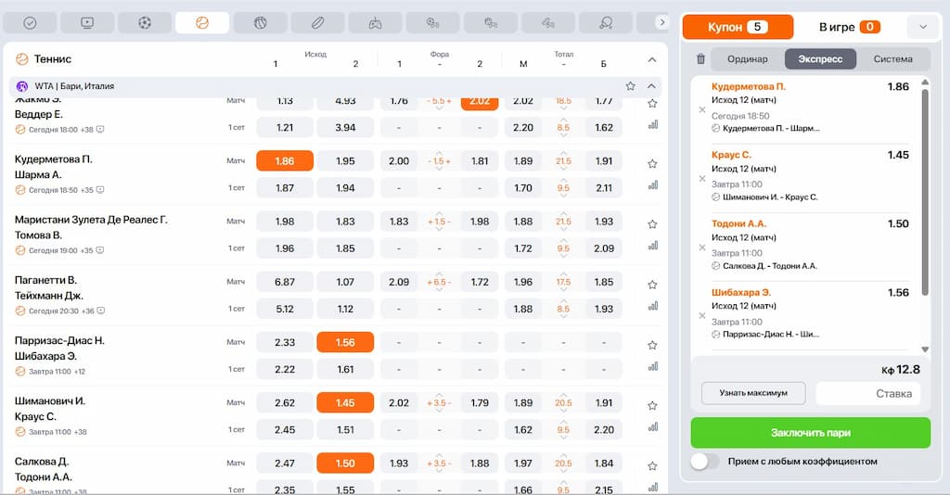Open statistics chart for Шиманович – Краус match
Viewport: 950px width, 495px height.
tap(652, 427)
